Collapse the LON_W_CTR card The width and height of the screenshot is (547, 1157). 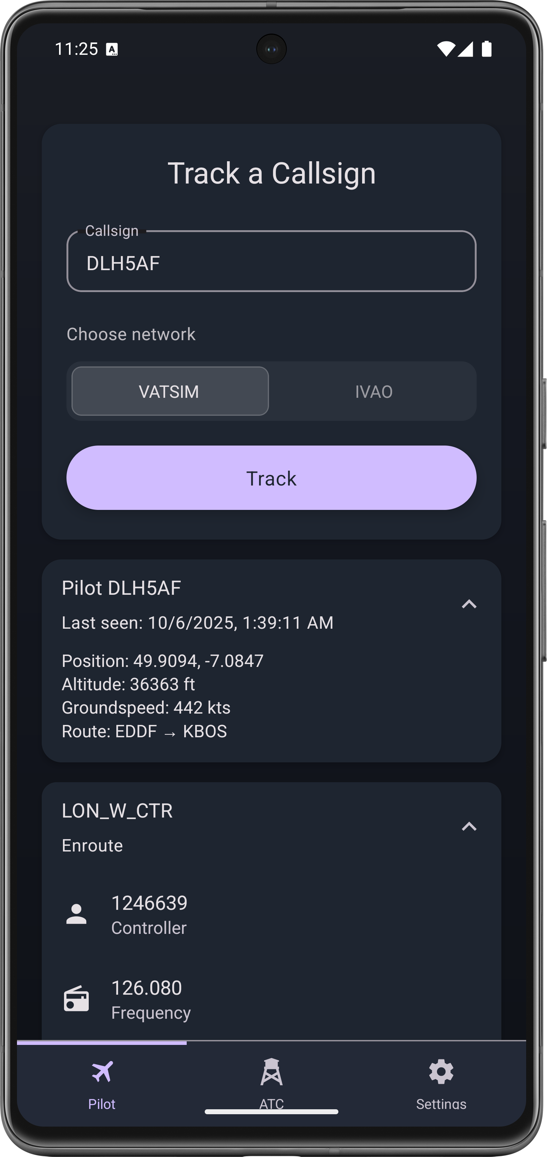coord(469,826)
